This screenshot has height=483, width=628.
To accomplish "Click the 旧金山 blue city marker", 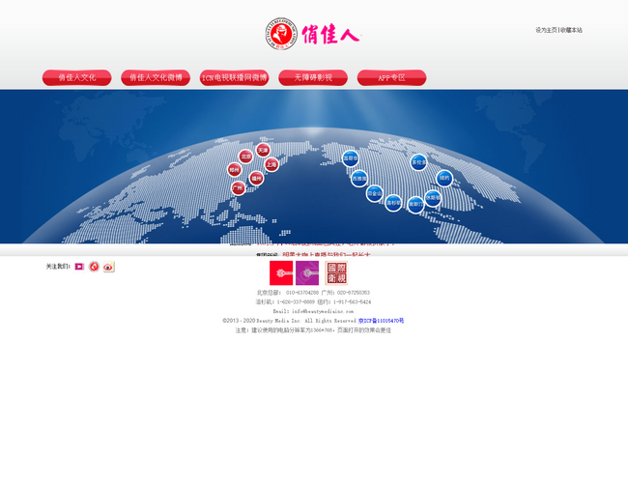I will 374,193.
